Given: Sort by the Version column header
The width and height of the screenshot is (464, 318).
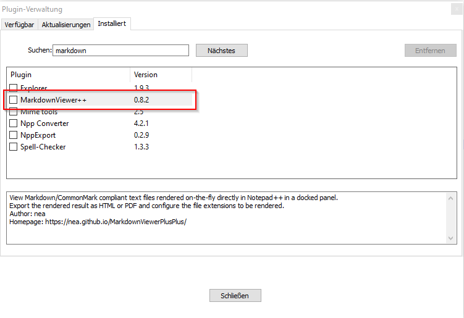Looking at the screenshot, I should (x=161, y=75).
